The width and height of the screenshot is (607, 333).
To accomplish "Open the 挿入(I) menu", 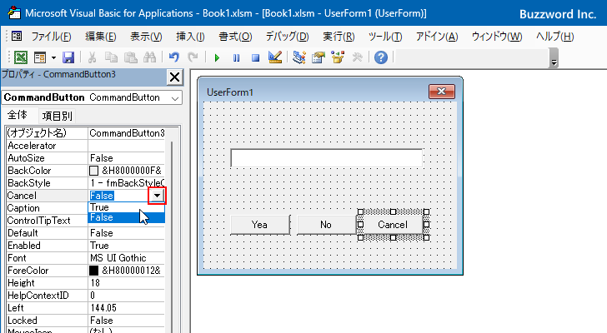I will pos(190,37).
